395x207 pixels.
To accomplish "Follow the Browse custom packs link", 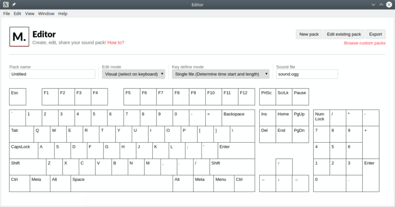I will point(364,43).
